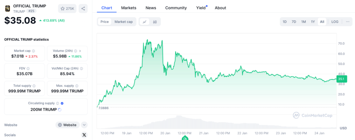
Task: Switch to line chart view icon
Action: click(145, 22)
